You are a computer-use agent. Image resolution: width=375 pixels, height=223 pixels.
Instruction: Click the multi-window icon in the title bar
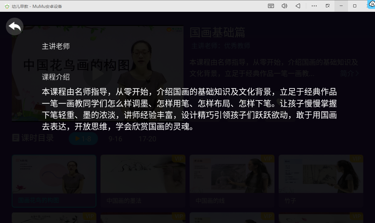click(x=328, y=6)
